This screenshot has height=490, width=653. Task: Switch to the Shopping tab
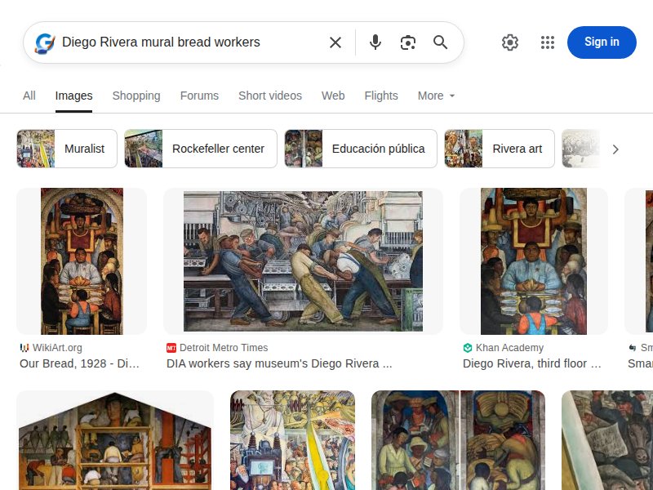(x=136, y=96)
